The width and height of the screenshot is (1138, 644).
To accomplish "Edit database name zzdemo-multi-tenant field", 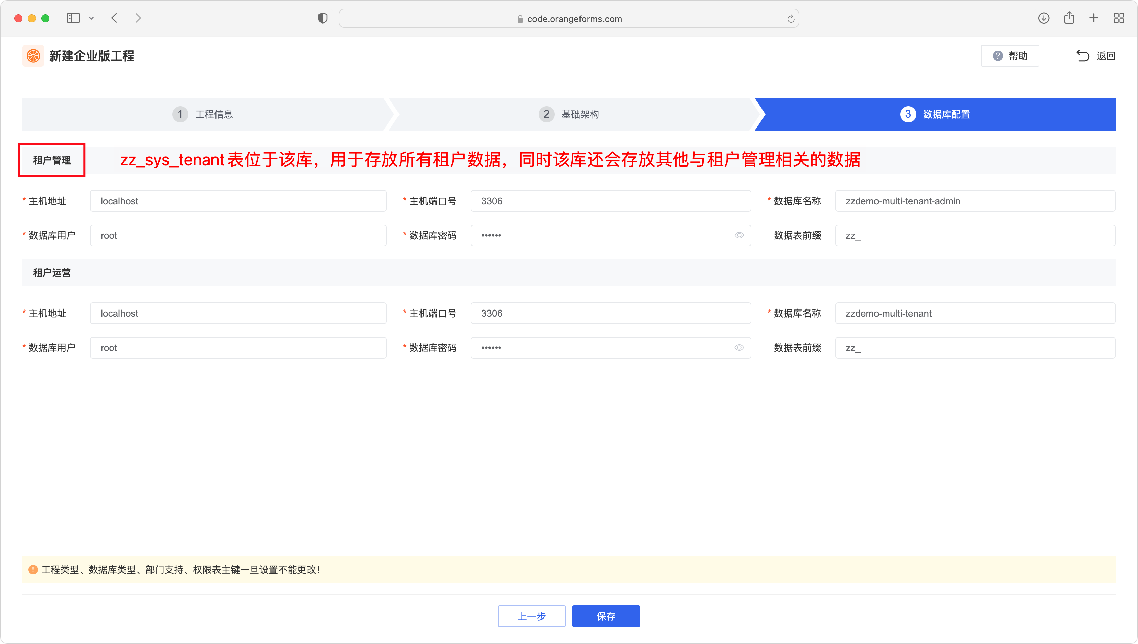I will pos(975,313).
